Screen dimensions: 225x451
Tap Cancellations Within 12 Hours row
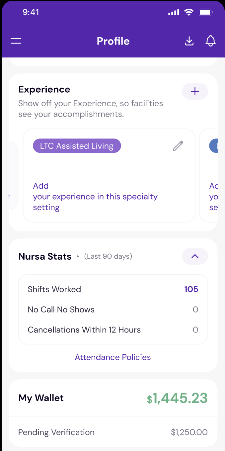pos(113,330)
